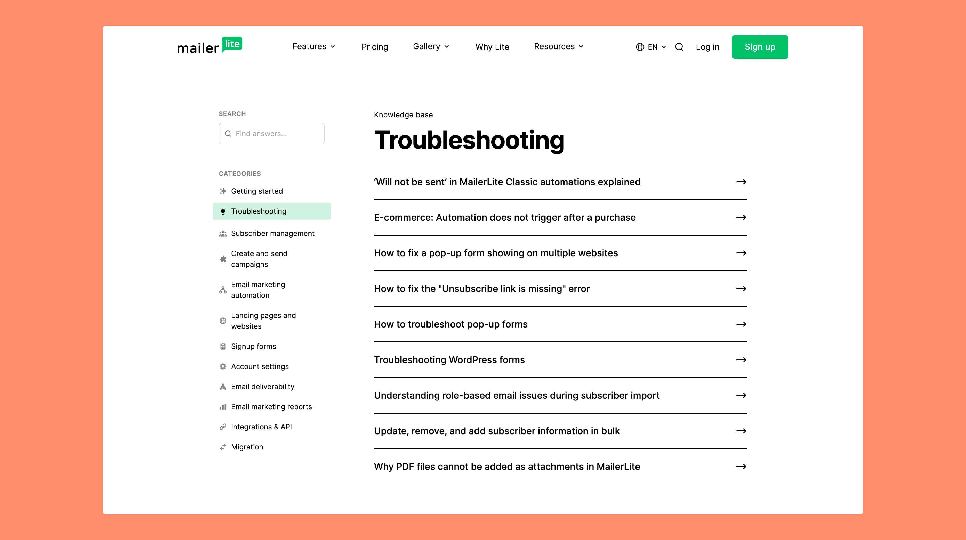This screenshot has width=966, height=540.
Task: Click the Migration arrows icon
Action: click(223, 447)
